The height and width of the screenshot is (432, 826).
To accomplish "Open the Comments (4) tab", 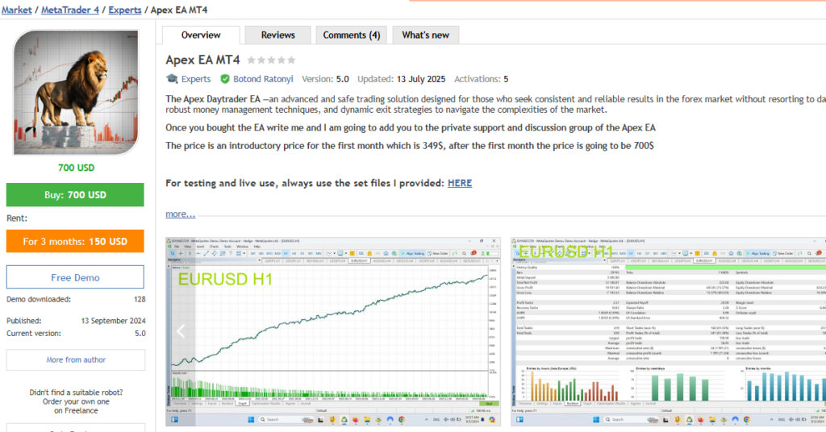I will (352, 35).
